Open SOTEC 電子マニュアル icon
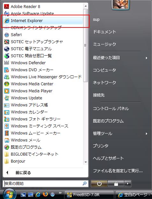Screen dimensions: 152x199 6,49
